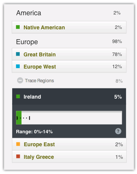Click the Great Britain 78% value

click(x=117, y=54)
